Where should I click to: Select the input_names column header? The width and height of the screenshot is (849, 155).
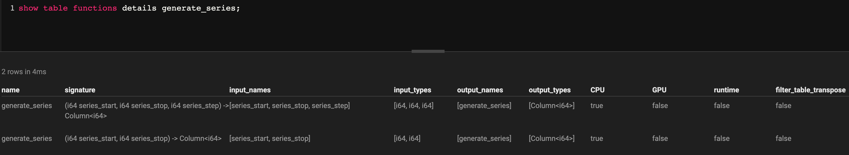pos(250,90)
